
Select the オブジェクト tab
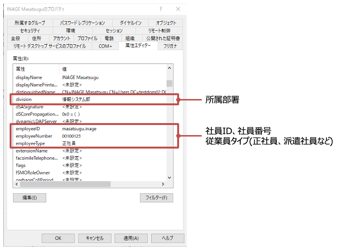click(166, 23)
